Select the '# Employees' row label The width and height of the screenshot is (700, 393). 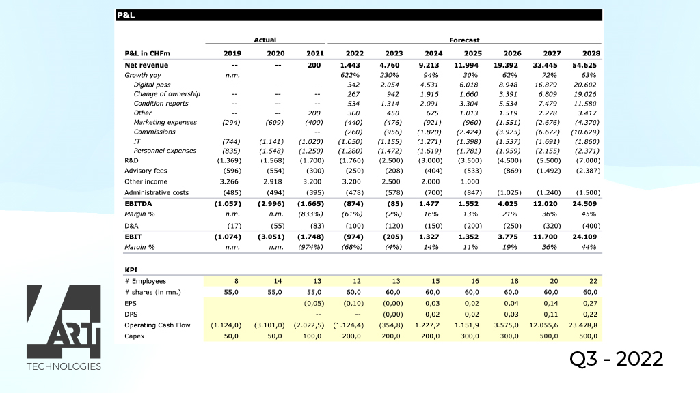(x=146, y=281)
